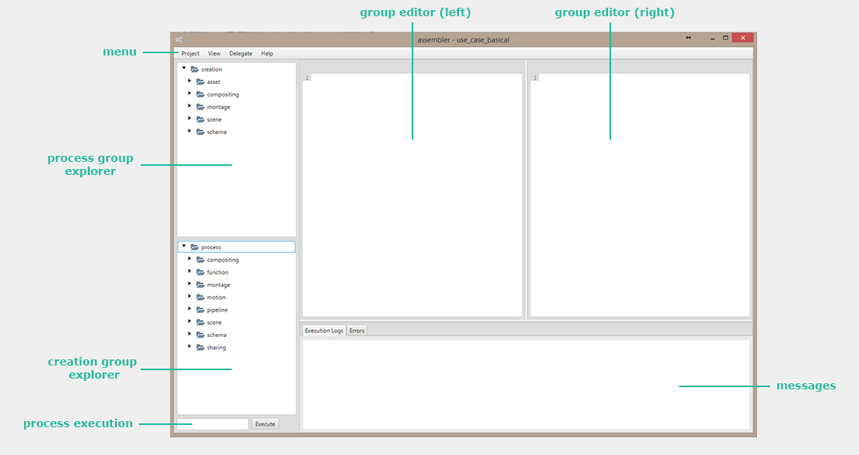Screen dimensions: 859x455
Task: Click the folder icon next to asset
Action: coord(200,82)
